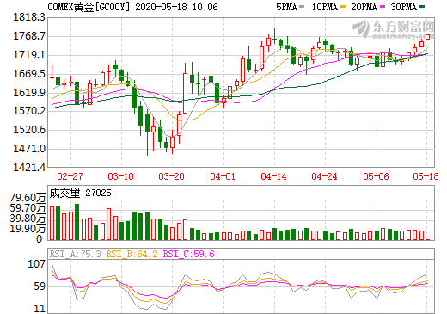Click the RSI_B:64.2 indicator label
Screen dimensions: 447x314
tap(132, 254)
